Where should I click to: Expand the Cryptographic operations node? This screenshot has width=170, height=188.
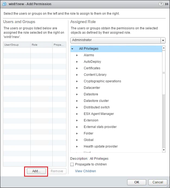click(77, 82)
